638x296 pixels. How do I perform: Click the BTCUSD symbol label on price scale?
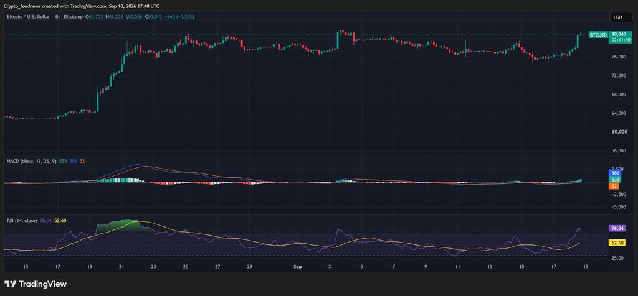coord(598,35)
